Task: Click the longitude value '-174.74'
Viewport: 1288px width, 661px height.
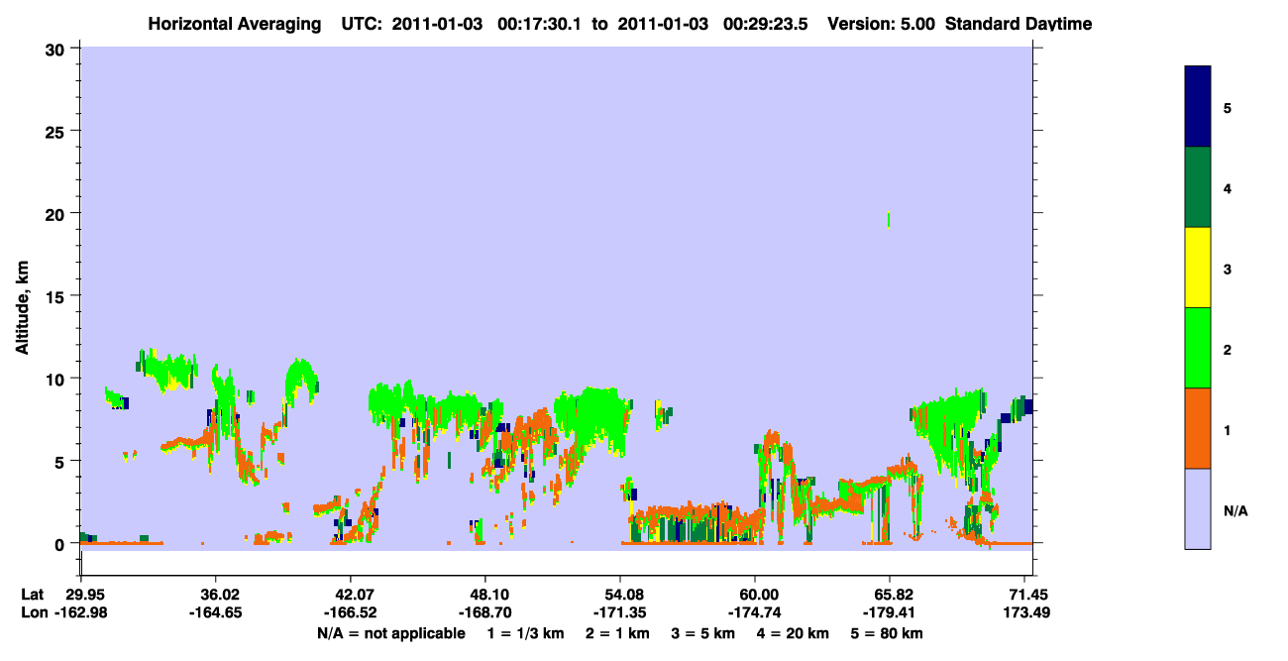Action: coord(755,612)
